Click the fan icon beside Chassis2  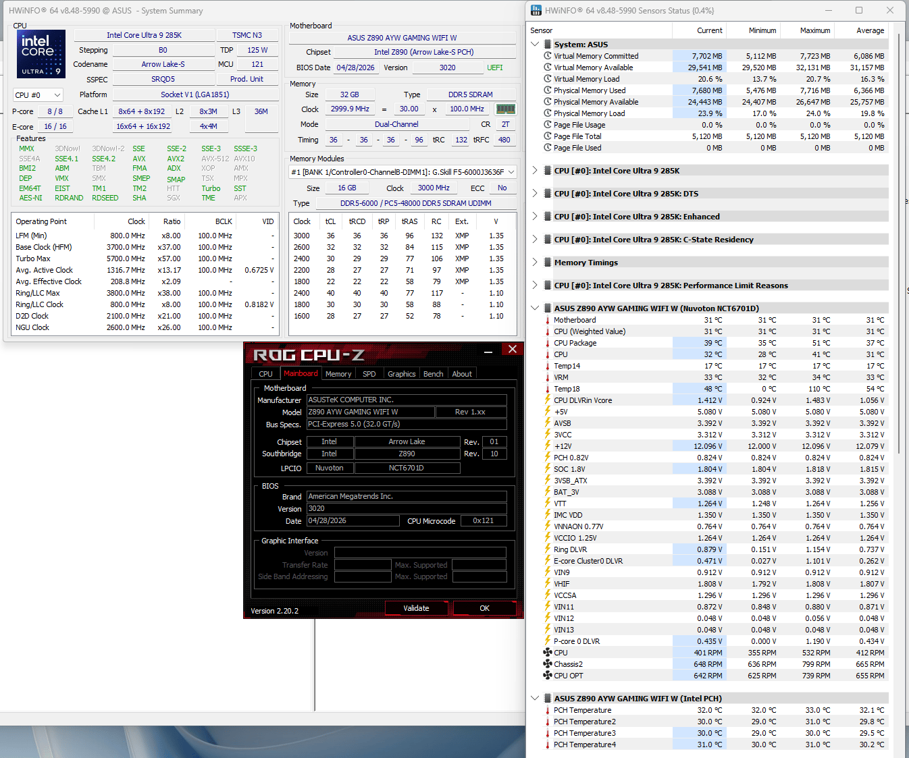548,664
